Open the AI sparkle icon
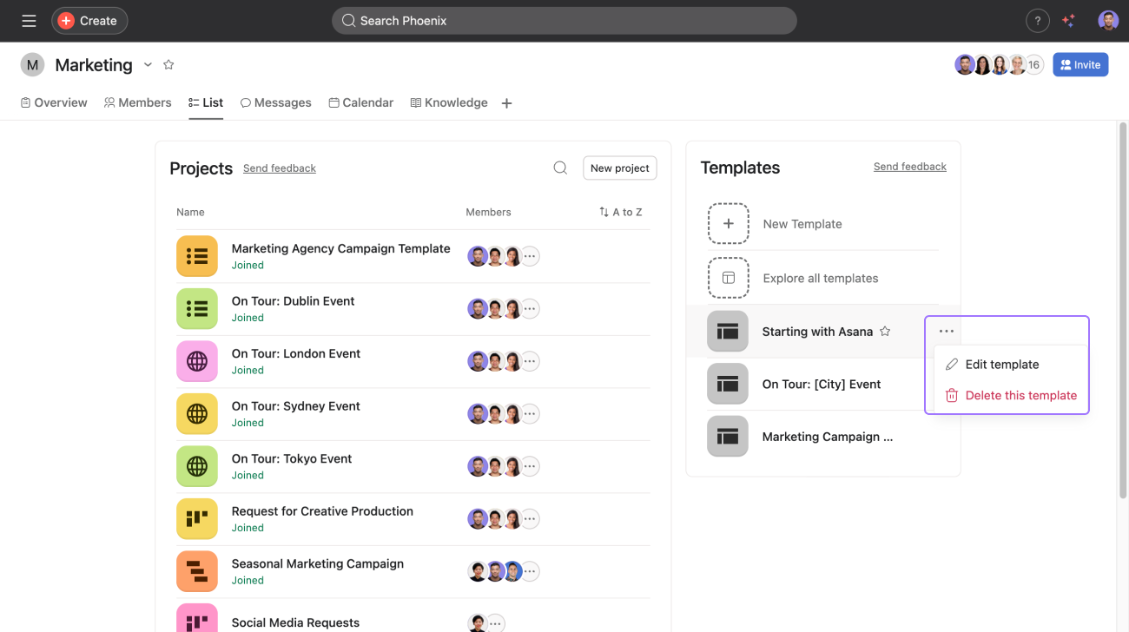1129x632 pixels. [x=1069, y=21]
